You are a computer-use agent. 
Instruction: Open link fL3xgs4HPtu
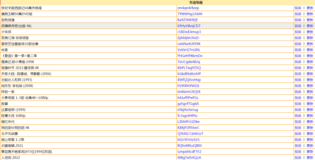coord(188,116)
